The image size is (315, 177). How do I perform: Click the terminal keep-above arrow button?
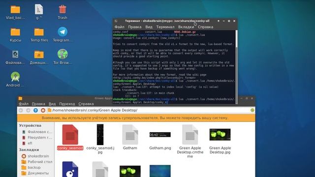pos(219,21)
